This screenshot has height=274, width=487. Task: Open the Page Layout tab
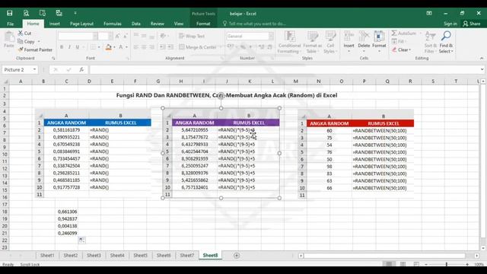pos(81,24)
